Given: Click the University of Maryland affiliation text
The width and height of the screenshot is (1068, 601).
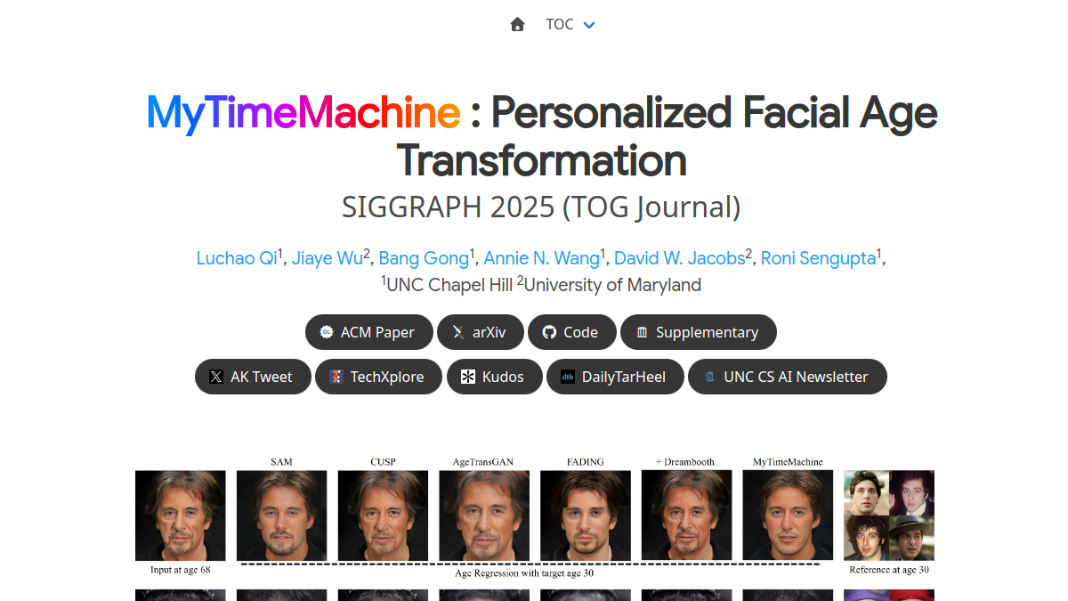Looking at the screenshot, I should (613, 285).
